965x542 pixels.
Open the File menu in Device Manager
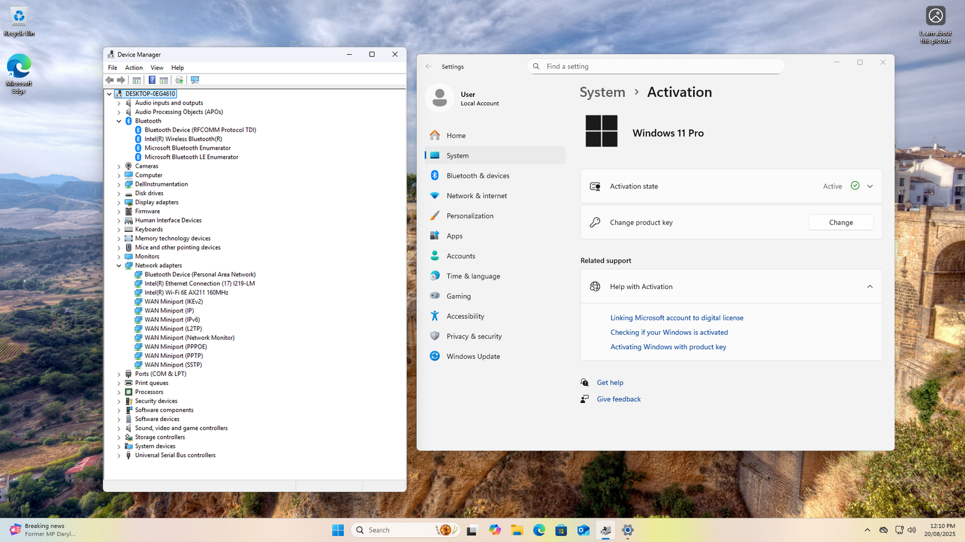113,68
